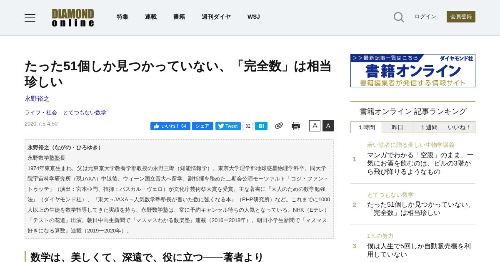The image size is (500, 262).
Task: Click section heading 数学は、美しくて、深遠で
Action: pos(147,257)
